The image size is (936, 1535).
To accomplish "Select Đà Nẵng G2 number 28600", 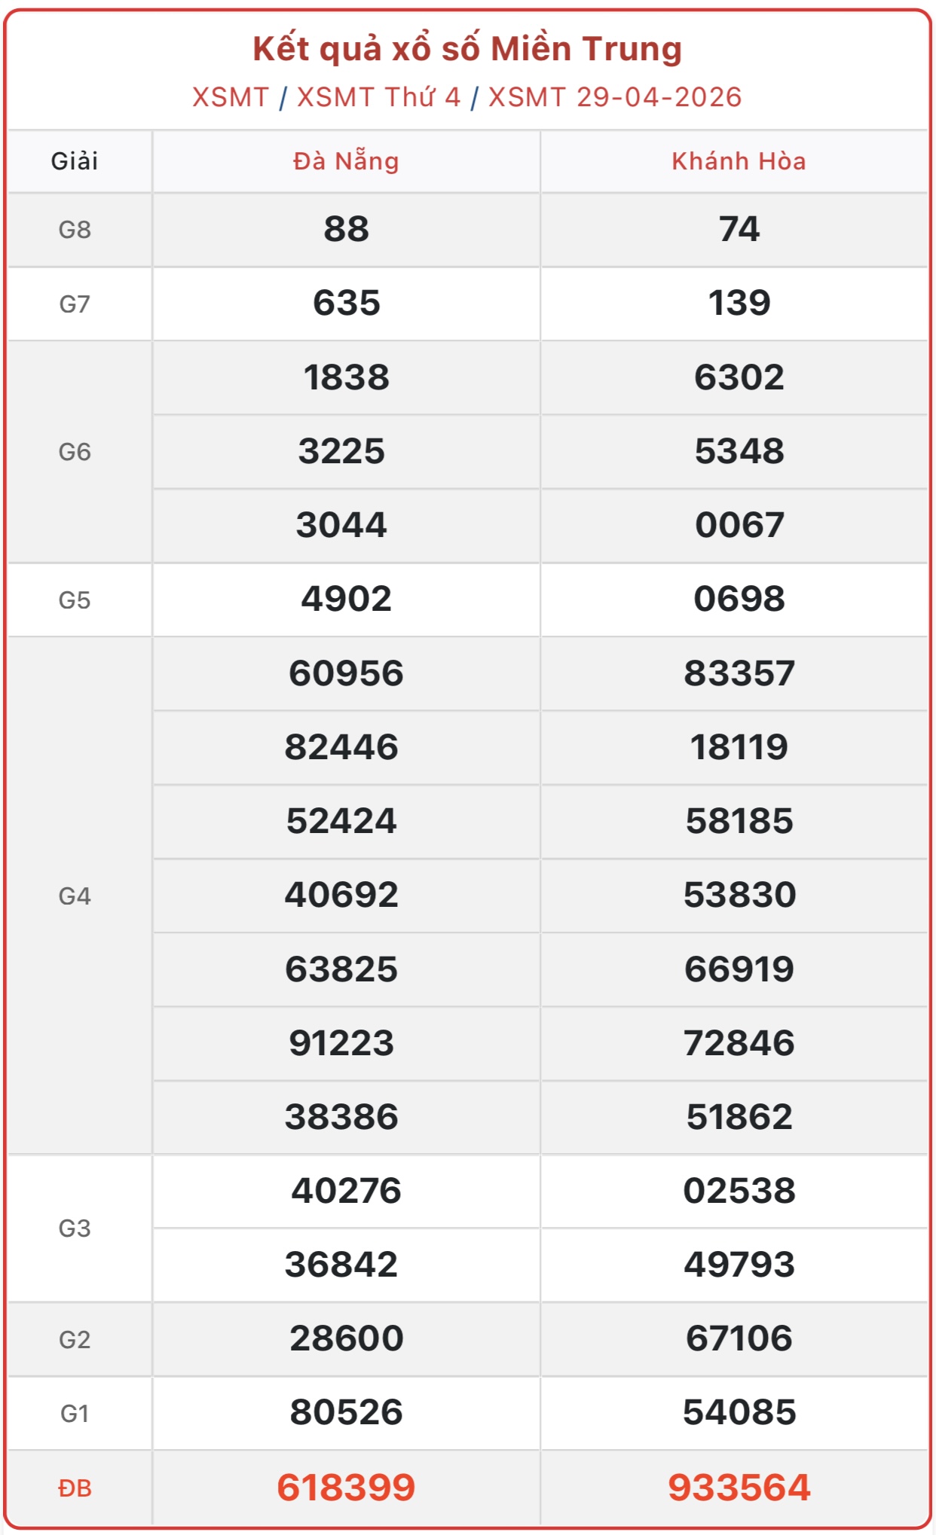I will [x=346, y=1338].
